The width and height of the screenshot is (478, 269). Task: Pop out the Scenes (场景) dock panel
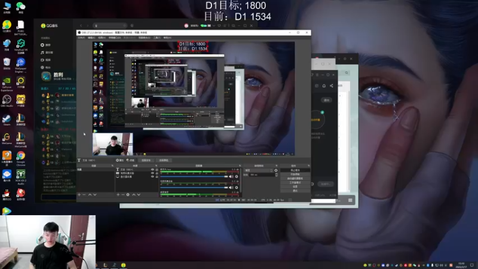(x=112, y=166)
